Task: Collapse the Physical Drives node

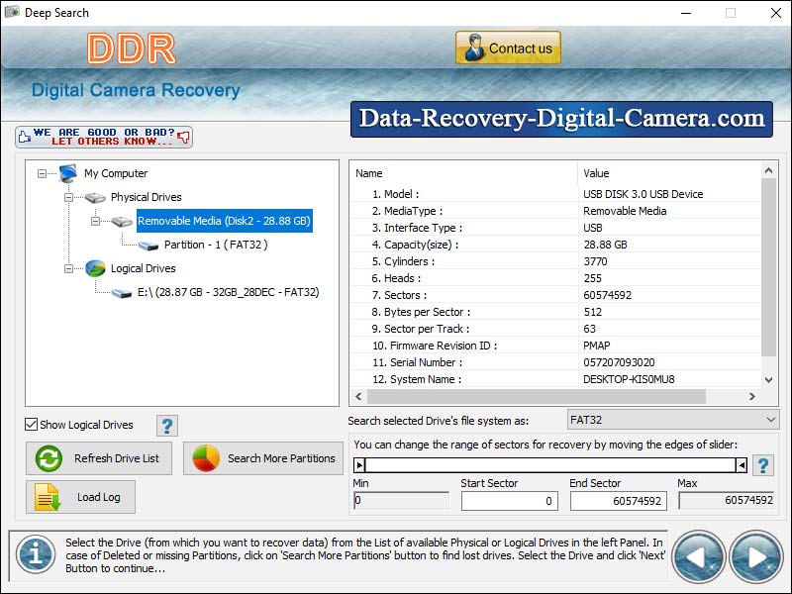Action: (x=68, y=197)
